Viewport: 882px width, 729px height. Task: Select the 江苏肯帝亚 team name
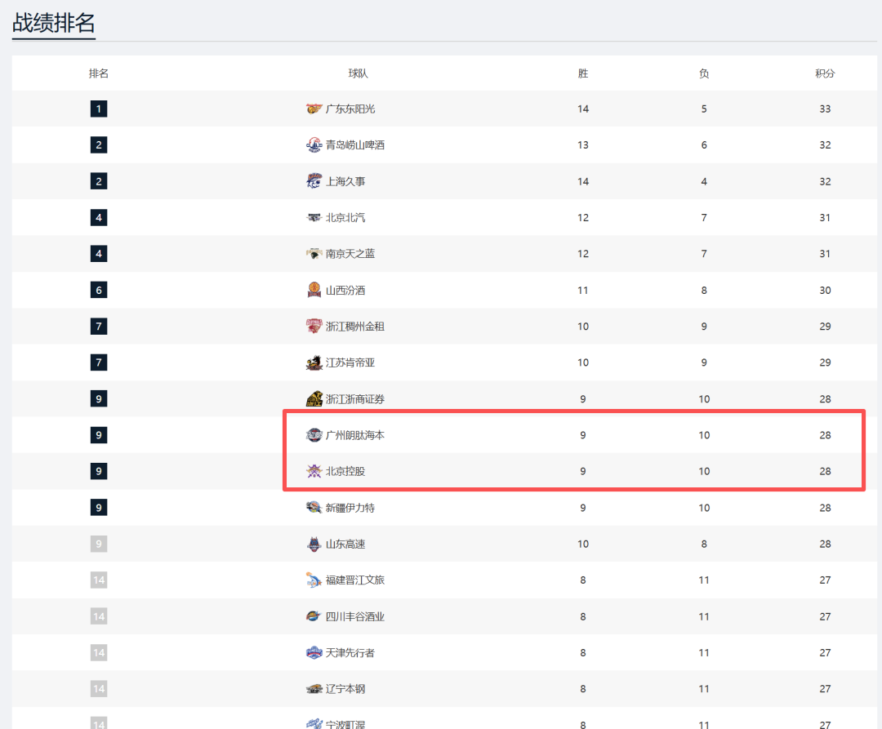(350, 362)
